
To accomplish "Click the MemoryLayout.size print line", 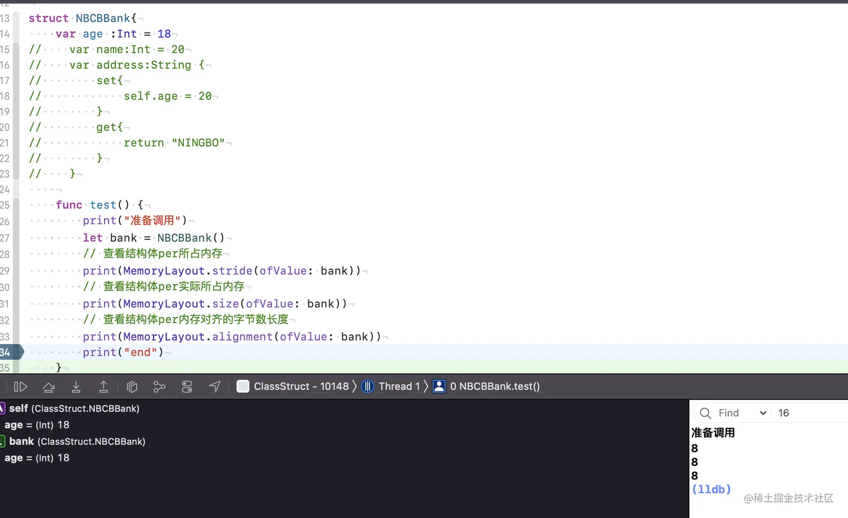I will [215, 304].
